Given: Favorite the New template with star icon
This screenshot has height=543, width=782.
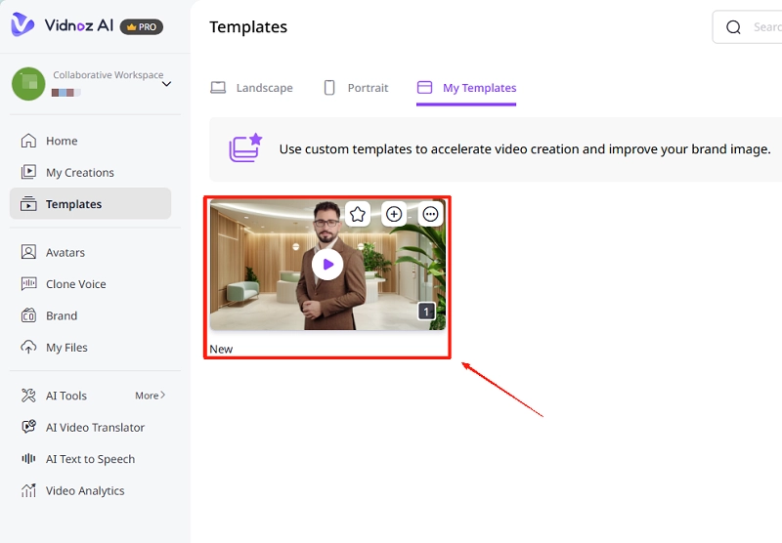Looking at the screenshot, I should tap(358, 214).
